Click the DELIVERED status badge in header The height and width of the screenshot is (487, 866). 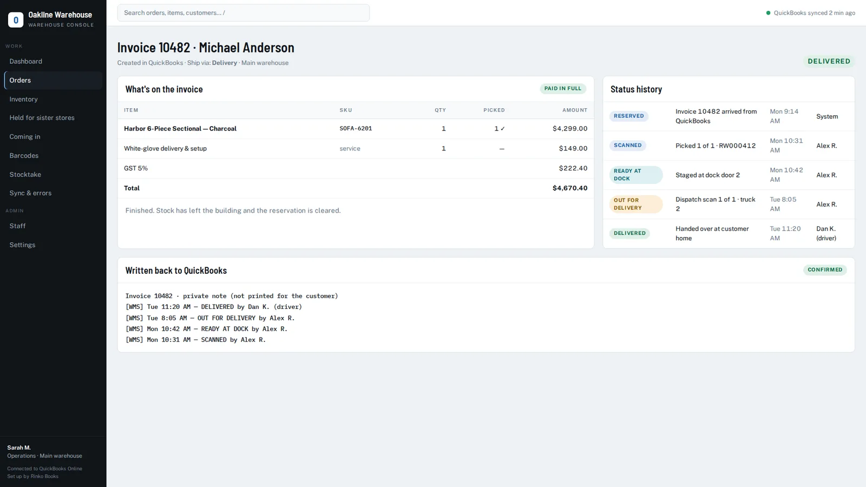829,61
